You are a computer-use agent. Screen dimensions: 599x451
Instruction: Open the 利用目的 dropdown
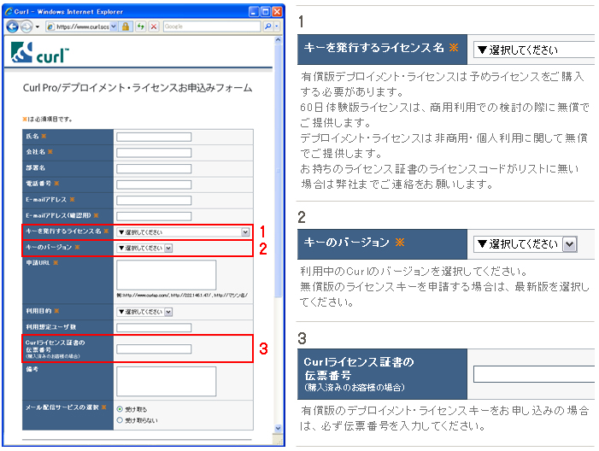[x=144, y=312]
